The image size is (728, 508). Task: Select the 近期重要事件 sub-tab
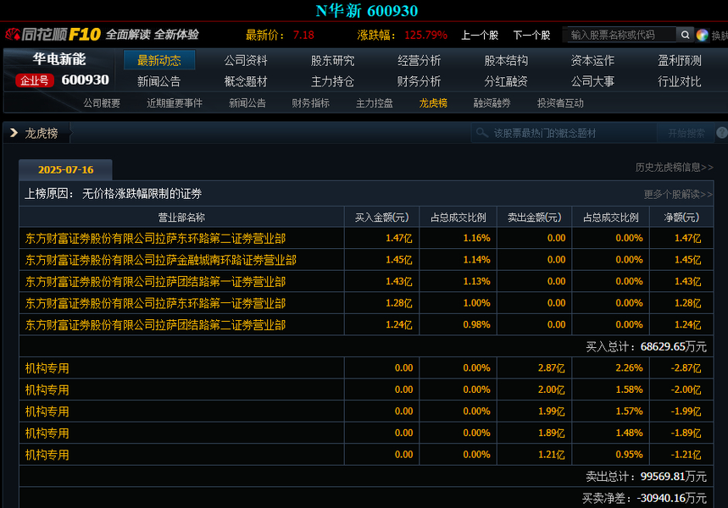coord(175,103)
